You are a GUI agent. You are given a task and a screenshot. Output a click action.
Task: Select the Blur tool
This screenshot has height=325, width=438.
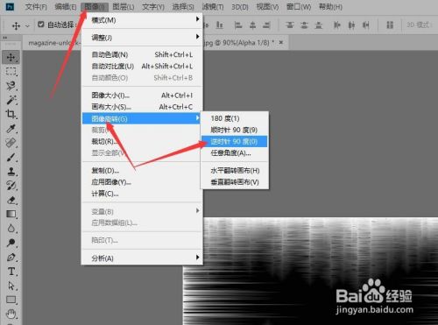point(11,229)
